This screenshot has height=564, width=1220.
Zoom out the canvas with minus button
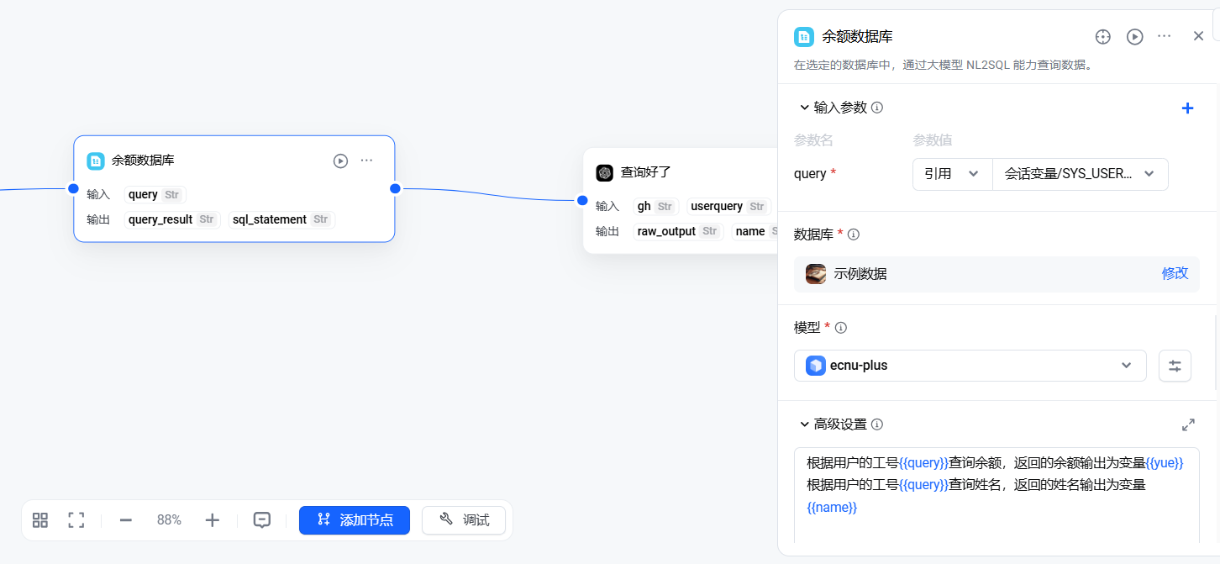point(126,520)
